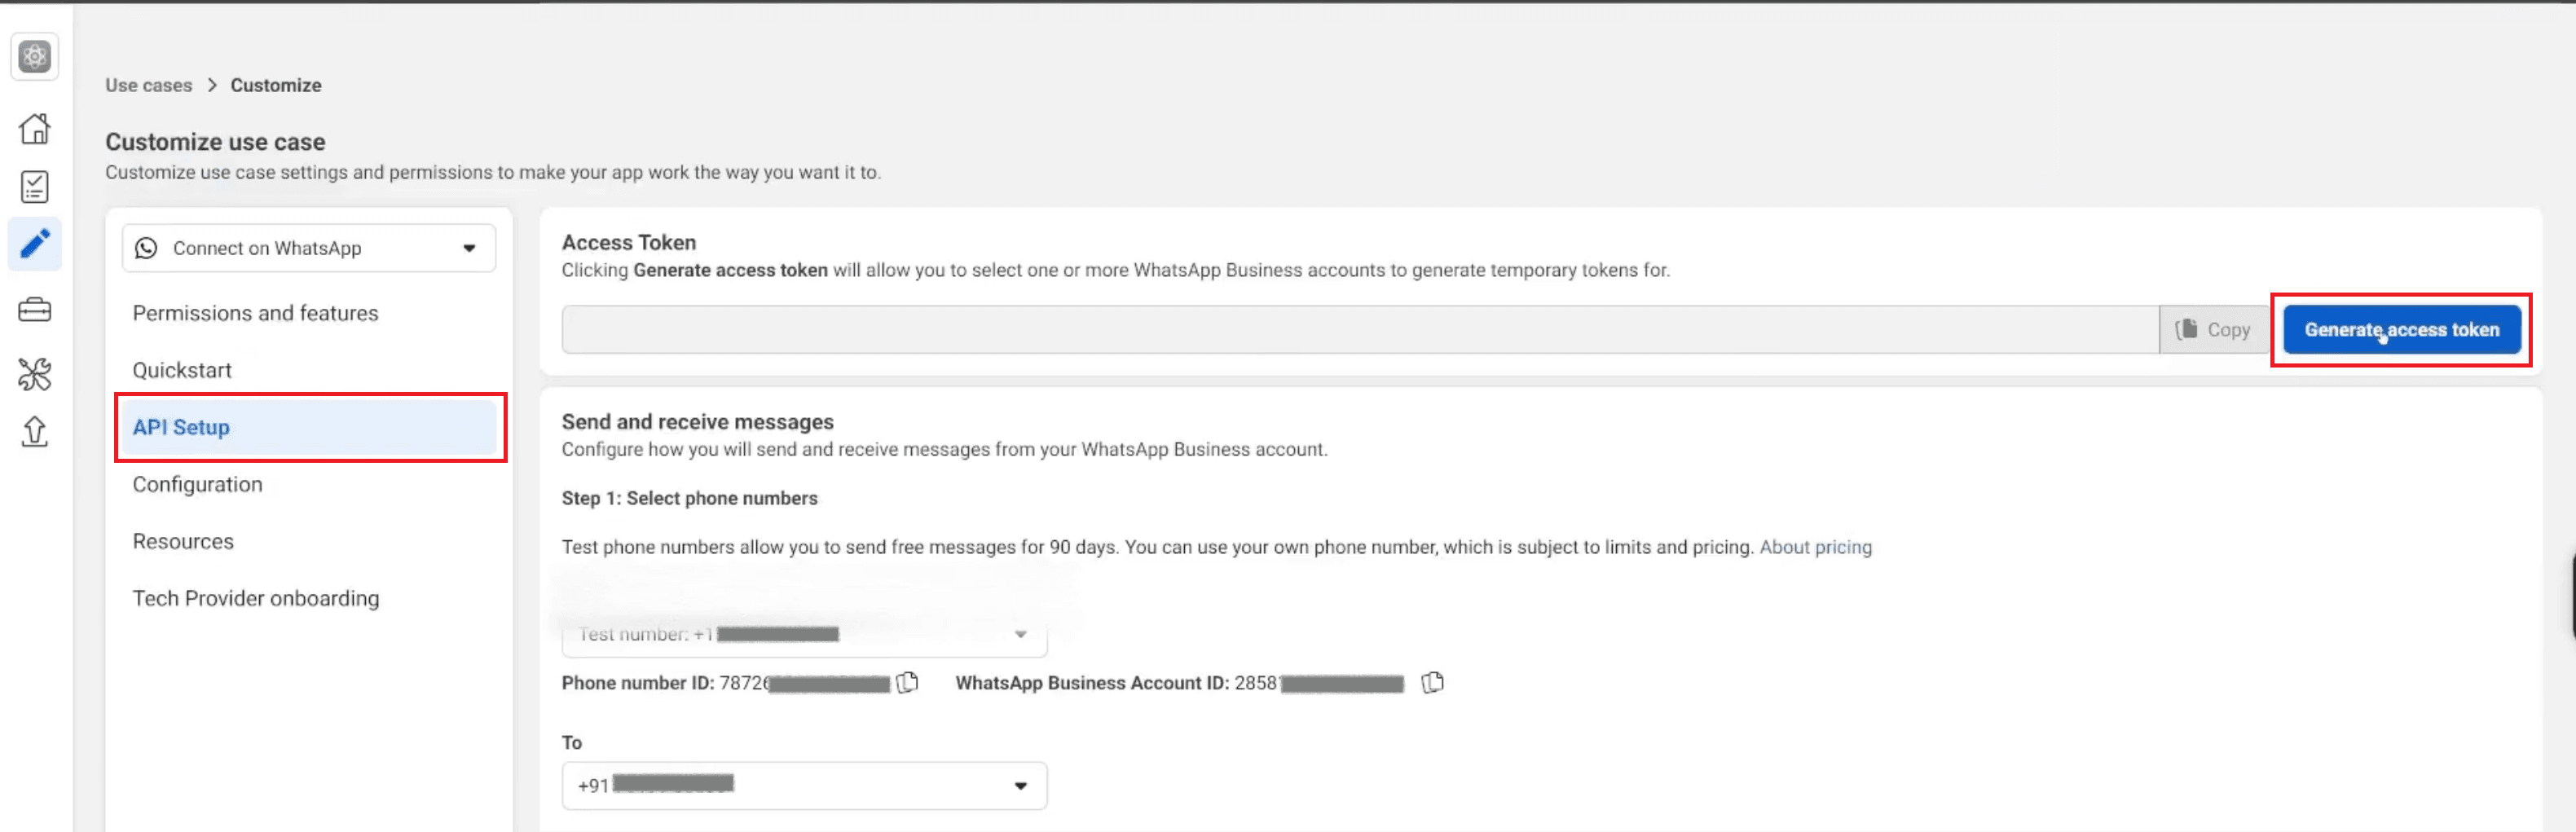Image resolution: width=2576 pixels, height=832 pixels.
Task: Go to the Dashboard home icon
Action: point(35,128)
